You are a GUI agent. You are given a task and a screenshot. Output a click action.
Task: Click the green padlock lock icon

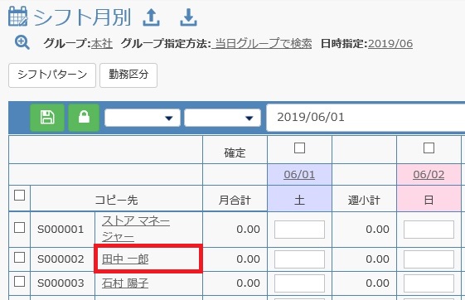(84, 118)
